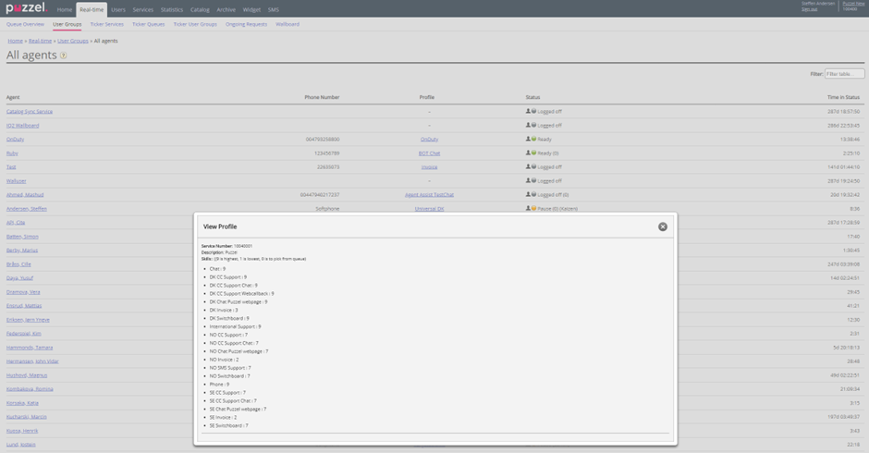Close the View Profile dialog
Viewport: 869px width, 453px height.
click(663, 226)
